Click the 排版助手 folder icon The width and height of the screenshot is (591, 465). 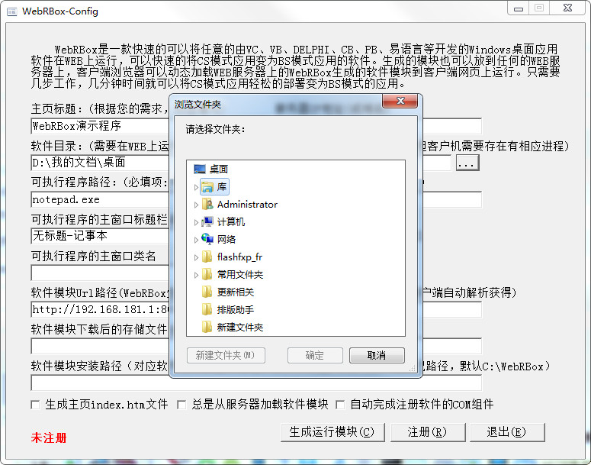pyautogui.click(x=207, y=309)
